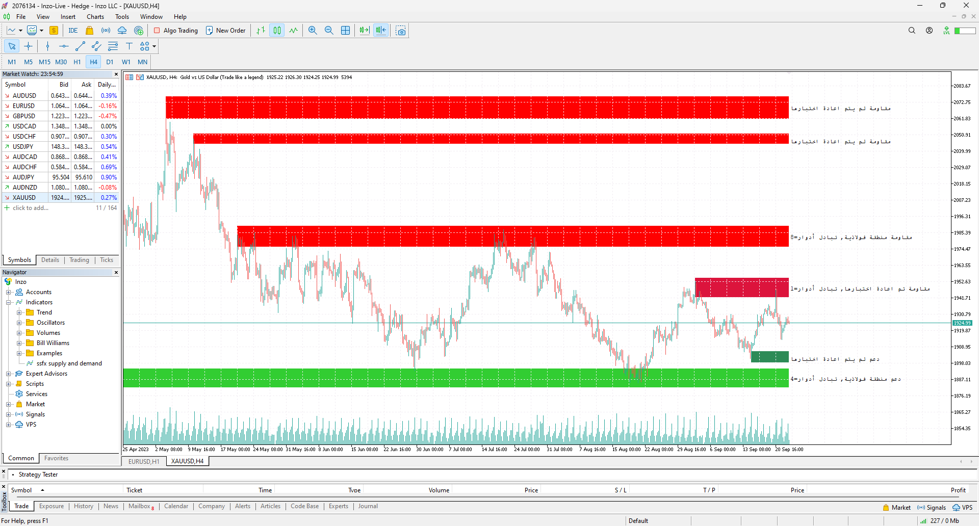This screenshot has height=526, width=979.
Task: Expand the Indicators tree in Navigator
Action: click(x=8, y=302)
